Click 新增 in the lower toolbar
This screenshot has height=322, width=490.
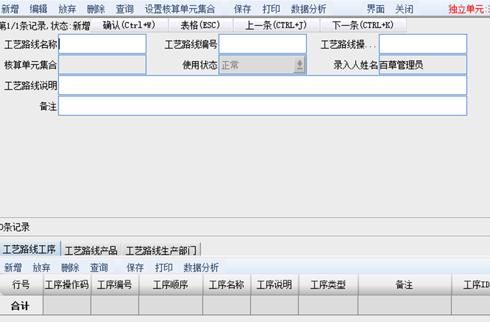pos(13,268)
